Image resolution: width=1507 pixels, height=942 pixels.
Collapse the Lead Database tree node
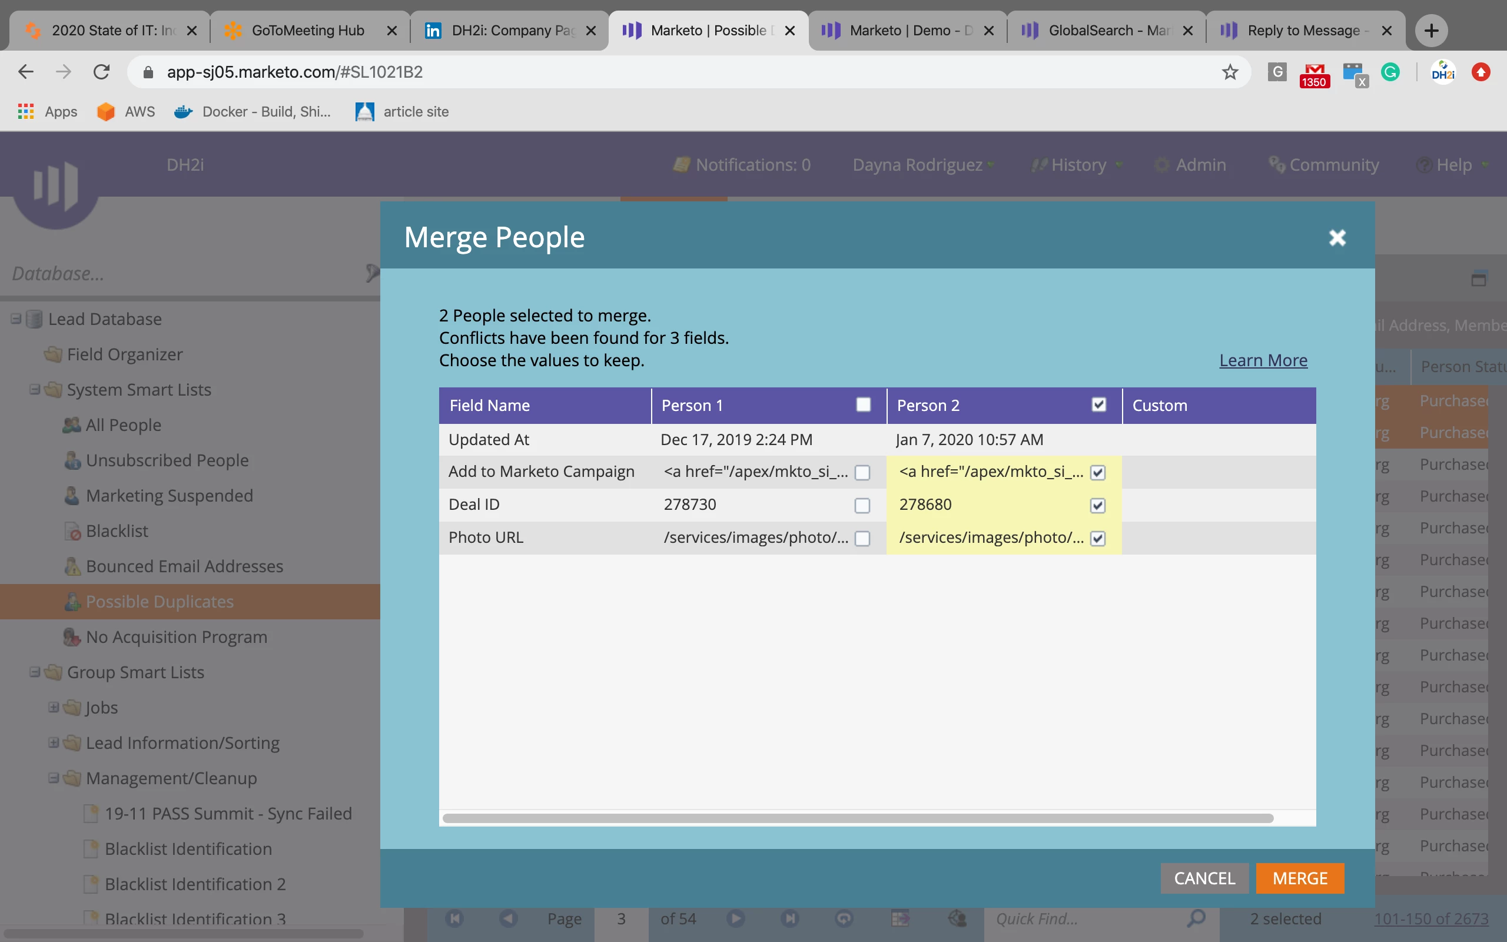16,319
